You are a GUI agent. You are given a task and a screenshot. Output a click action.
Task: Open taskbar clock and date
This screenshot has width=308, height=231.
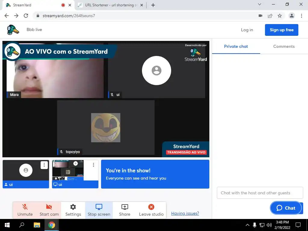click(x=282, y=225)
